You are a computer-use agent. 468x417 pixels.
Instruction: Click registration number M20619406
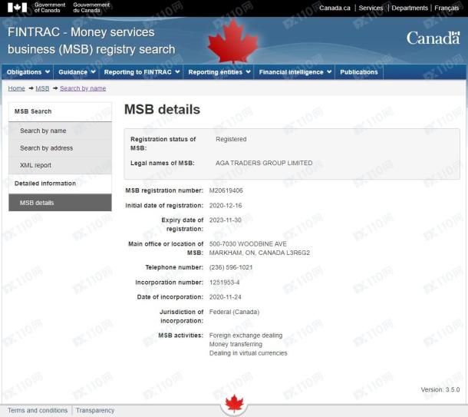pyautogui.click(x=226, y=190)
